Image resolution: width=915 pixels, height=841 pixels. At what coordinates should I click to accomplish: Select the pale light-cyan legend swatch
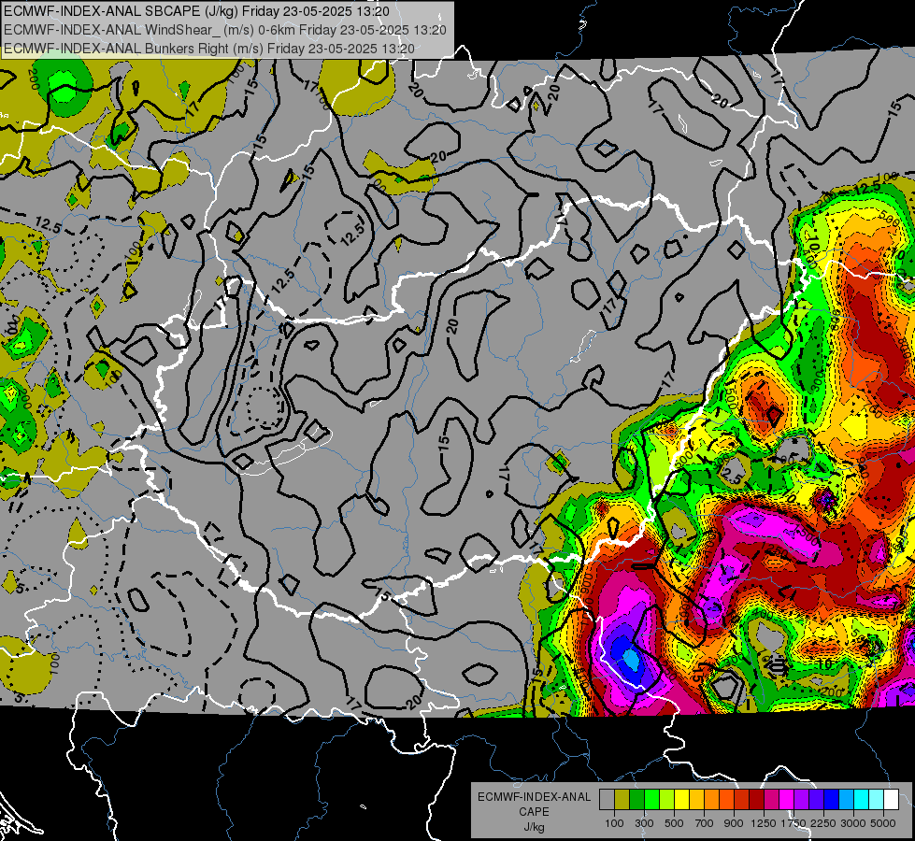point(876,800)
